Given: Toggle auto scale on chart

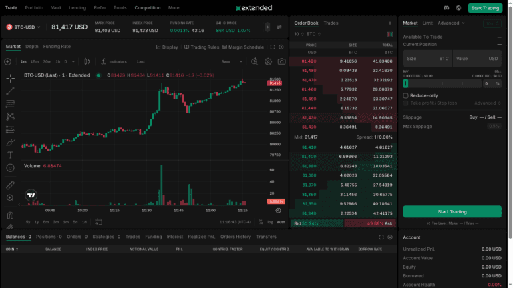Looking at the screenshot, I should click(281, 222).
